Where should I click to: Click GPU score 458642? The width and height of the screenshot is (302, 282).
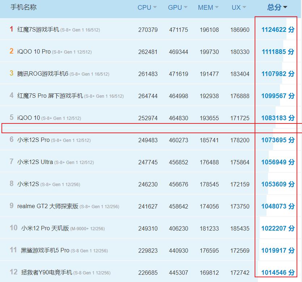click(x=179, y=206)
